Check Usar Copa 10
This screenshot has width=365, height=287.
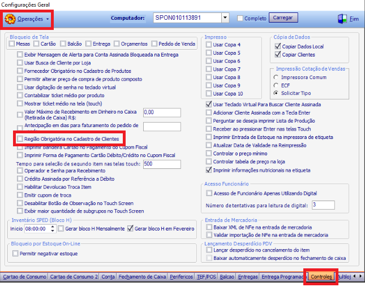[209, 93]
